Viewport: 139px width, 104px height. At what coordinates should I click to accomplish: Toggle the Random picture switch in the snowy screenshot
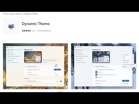(x=128, y=83)
